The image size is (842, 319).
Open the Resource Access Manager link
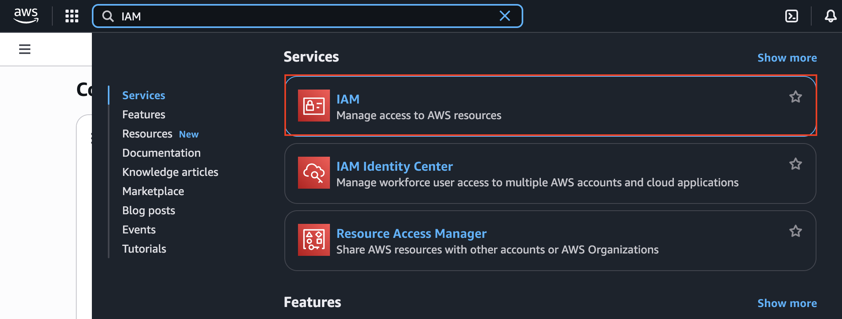pyautogui.click(x=411, y=233)
